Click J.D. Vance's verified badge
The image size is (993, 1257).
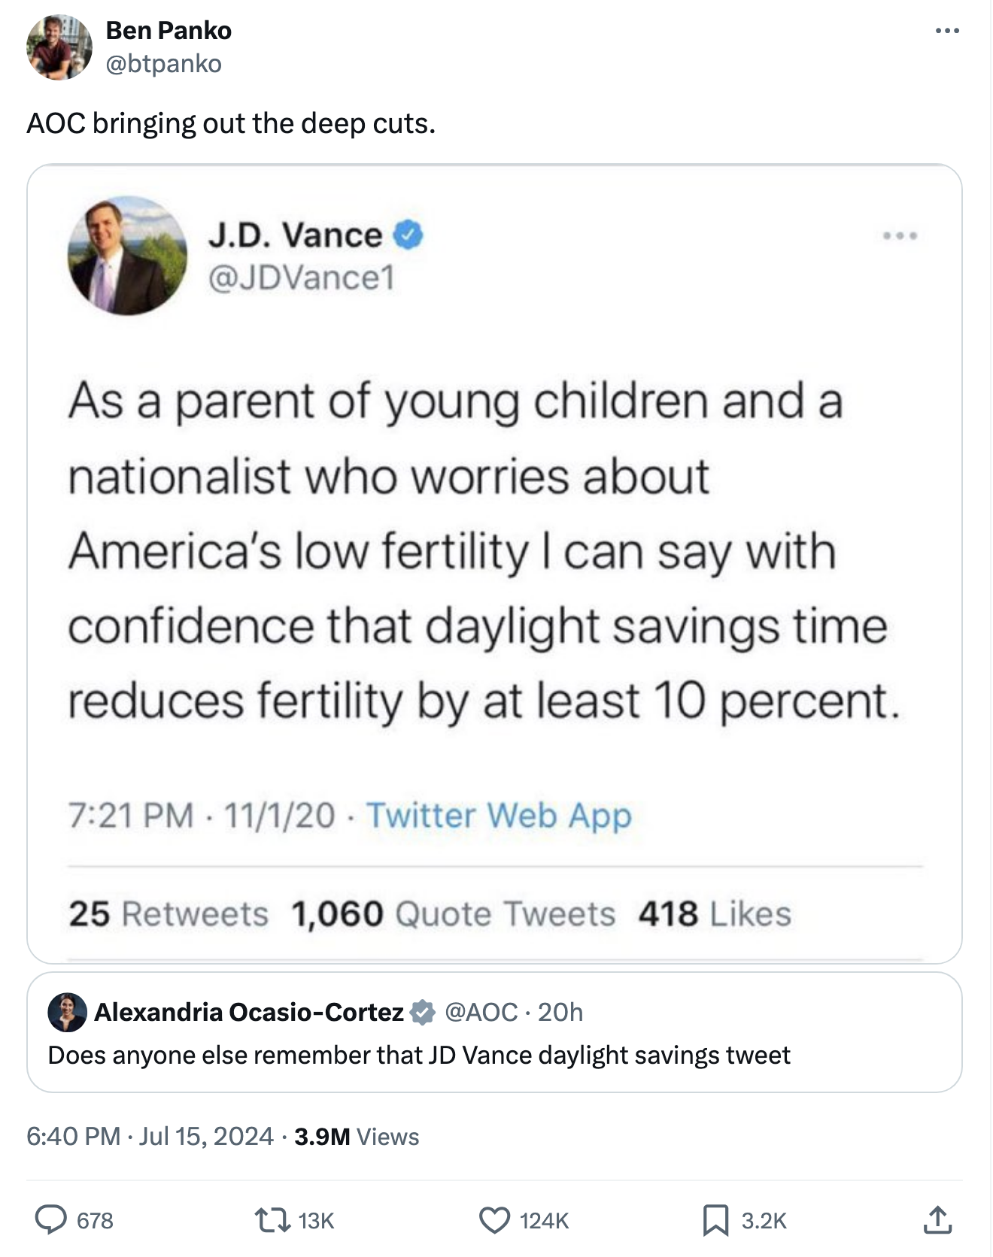pos(408,235)
